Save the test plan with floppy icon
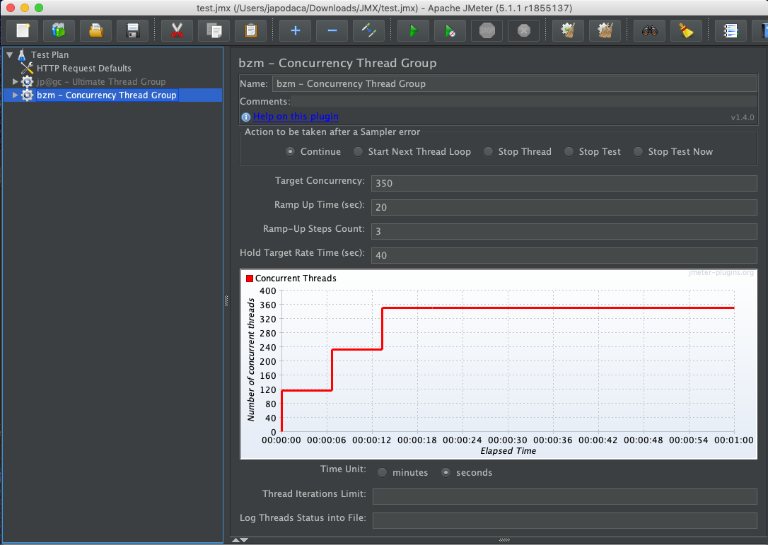 tap(133, 30)
